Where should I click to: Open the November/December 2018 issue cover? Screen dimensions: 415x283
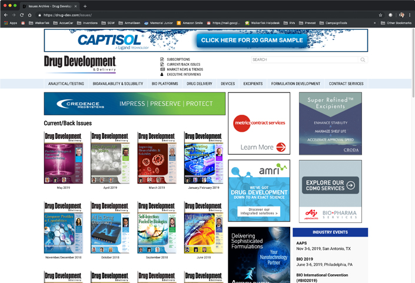(64, 228)
